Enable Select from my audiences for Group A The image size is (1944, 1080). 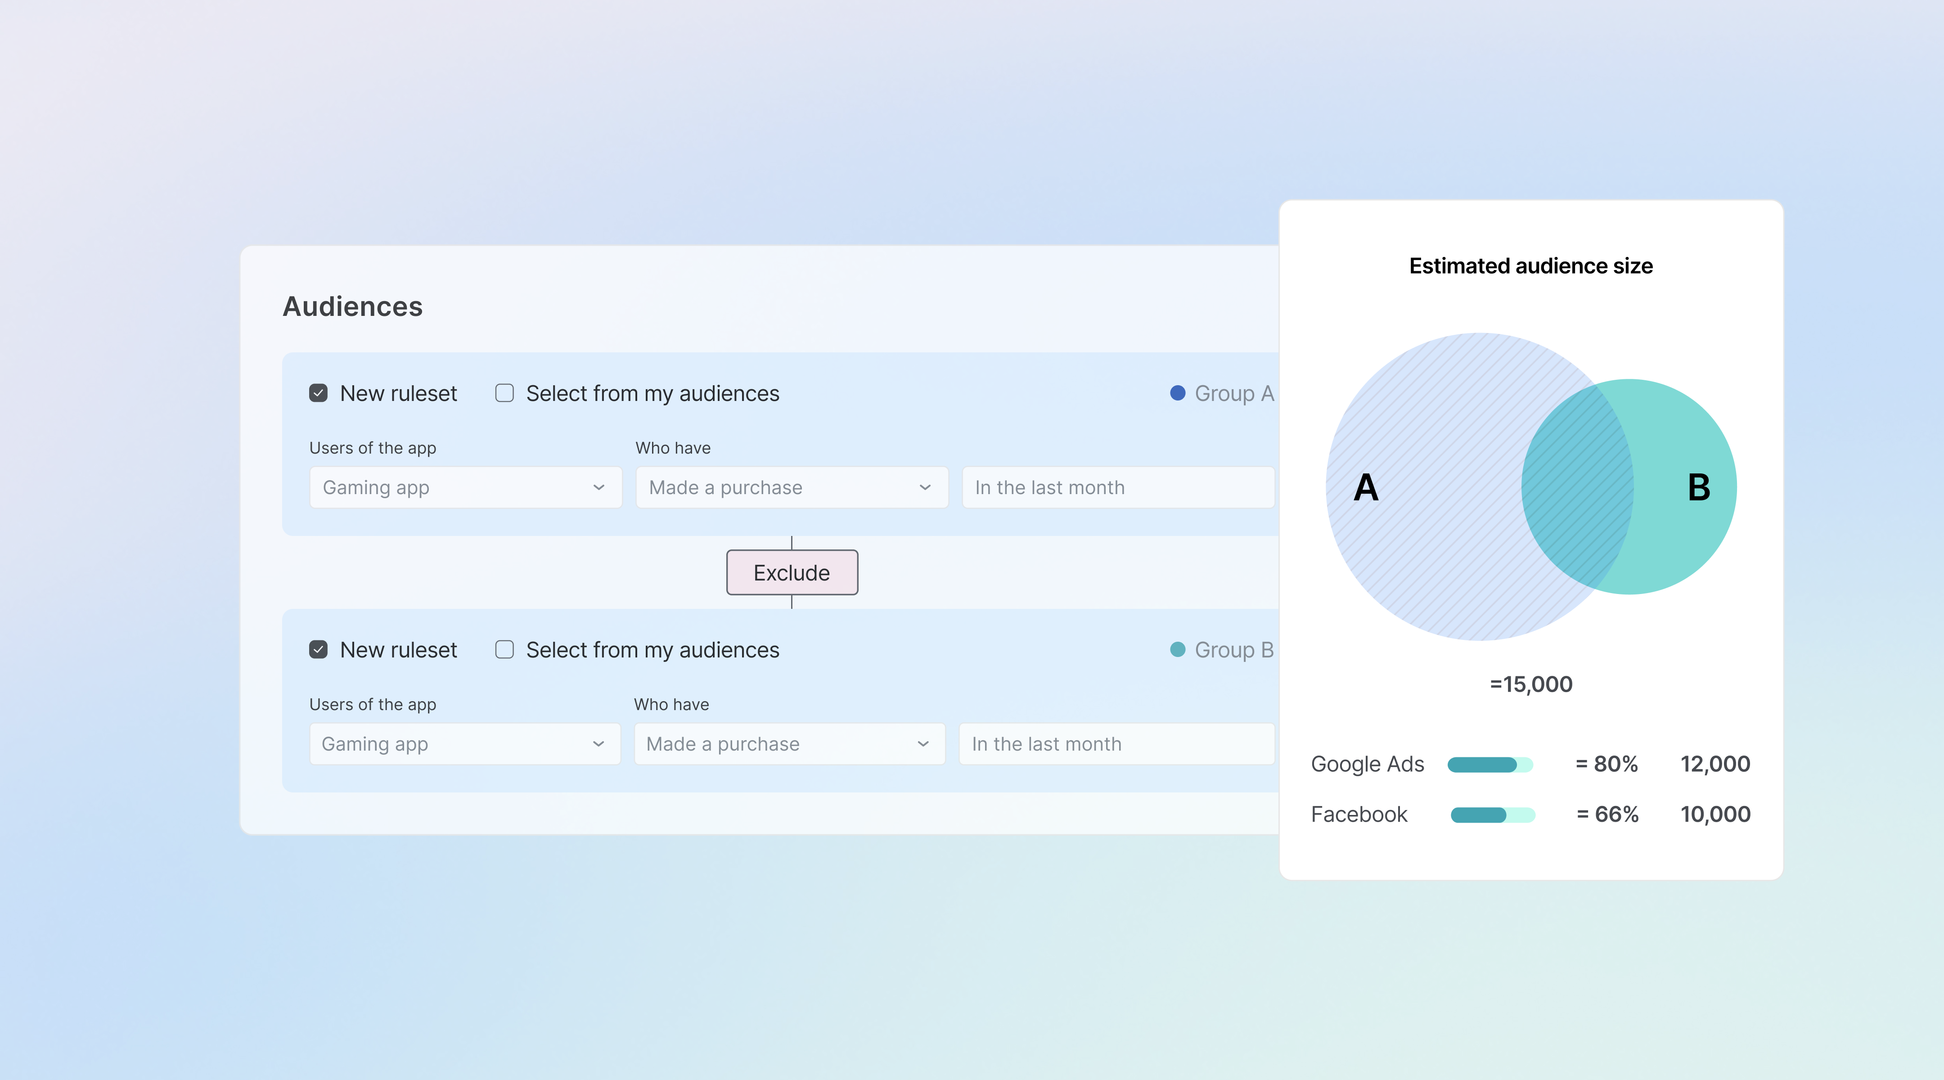click(504, 392)
